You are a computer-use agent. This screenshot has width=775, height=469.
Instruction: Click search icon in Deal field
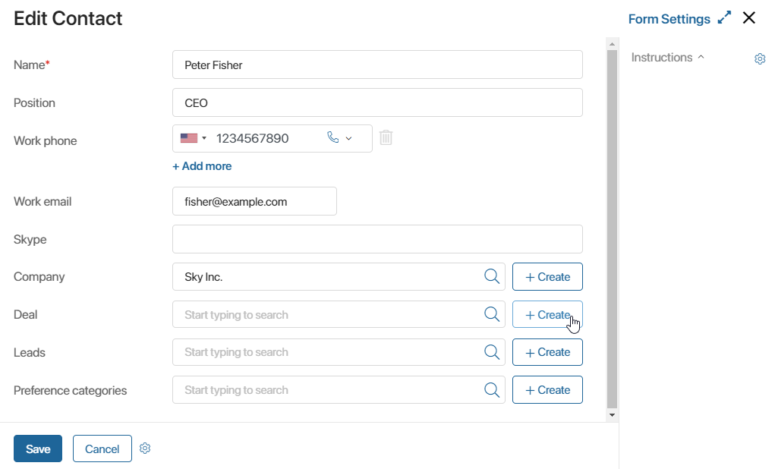pos(492,314)
